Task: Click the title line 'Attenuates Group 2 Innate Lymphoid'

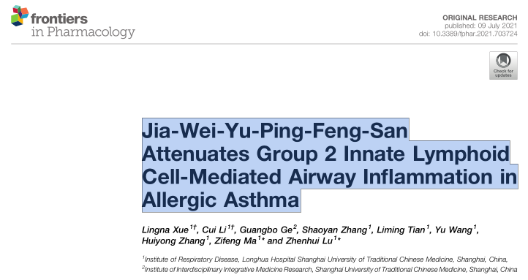Action: pyautogui.click(x=326, y=154)
